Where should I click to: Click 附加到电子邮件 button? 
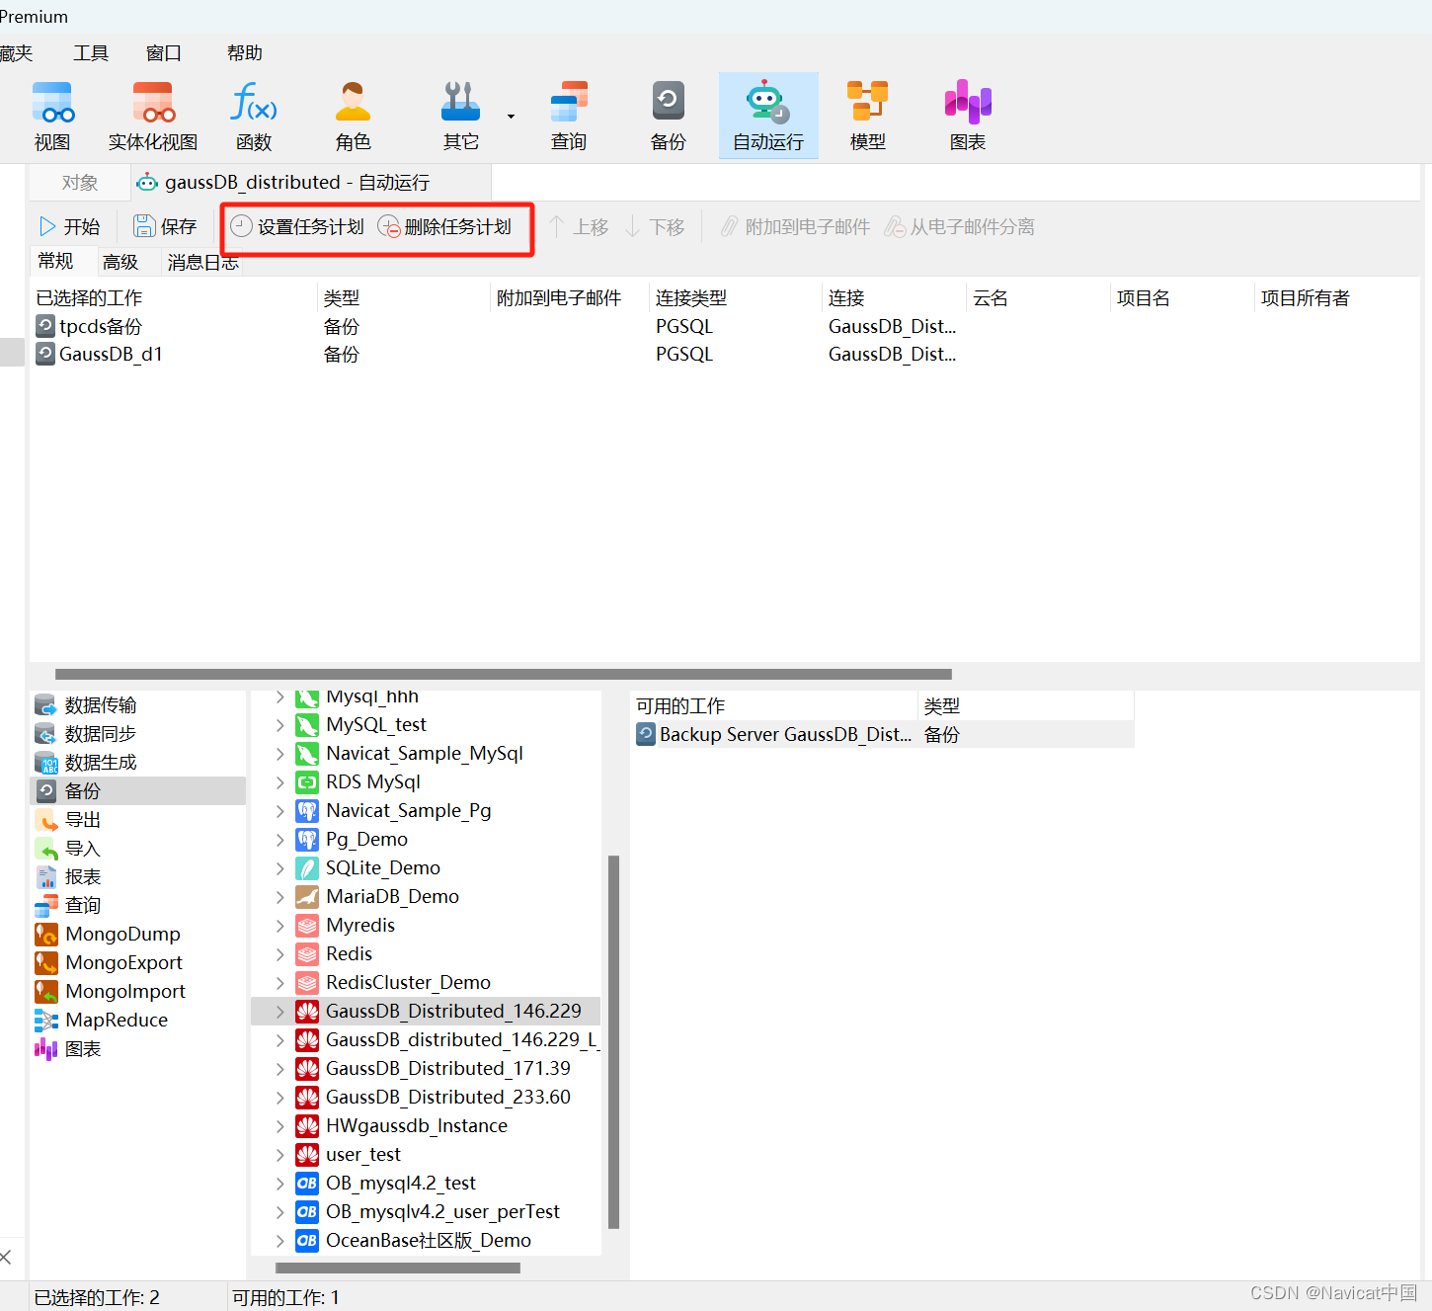coord(795,227)
